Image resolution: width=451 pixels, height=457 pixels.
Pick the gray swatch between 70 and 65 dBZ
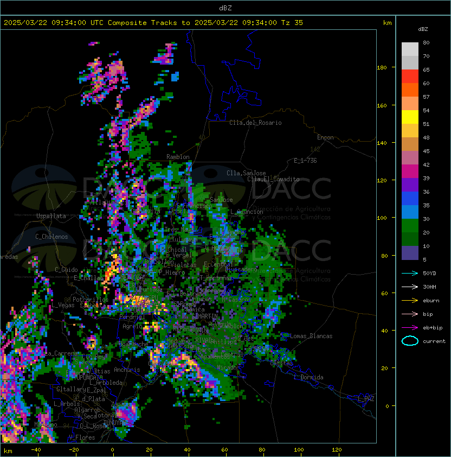click(x=410, y=62)
